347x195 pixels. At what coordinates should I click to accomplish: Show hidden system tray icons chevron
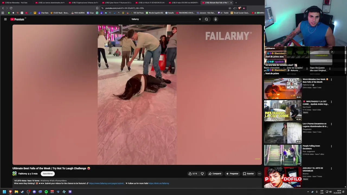coord(308,192)
